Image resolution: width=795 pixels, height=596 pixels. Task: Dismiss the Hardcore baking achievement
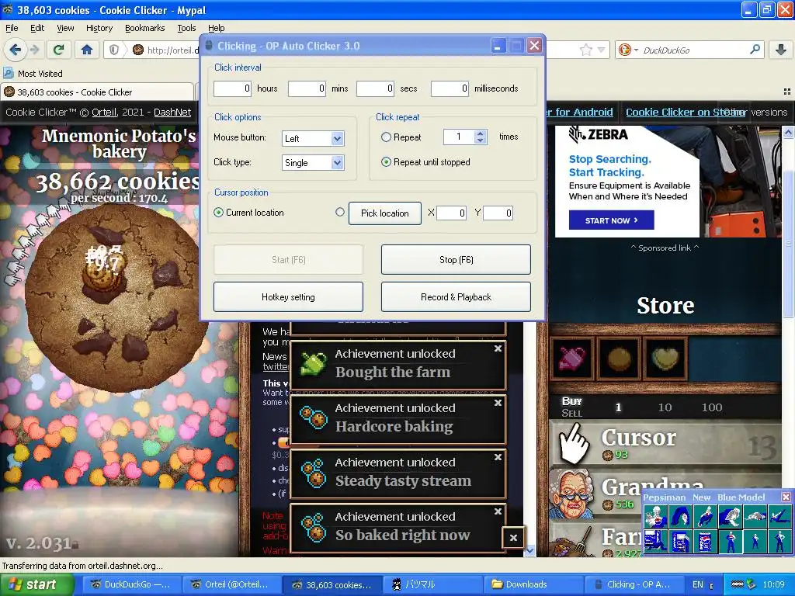coord(498,403)
